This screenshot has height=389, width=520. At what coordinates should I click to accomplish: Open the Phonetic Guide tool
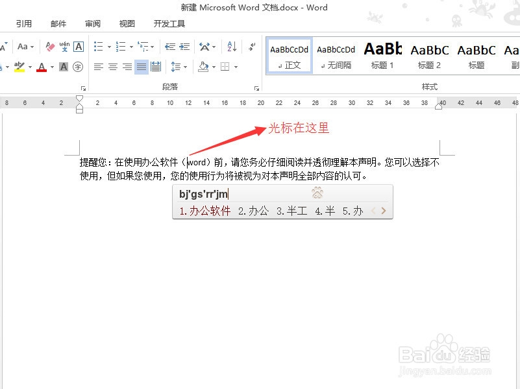coord(64,46)
